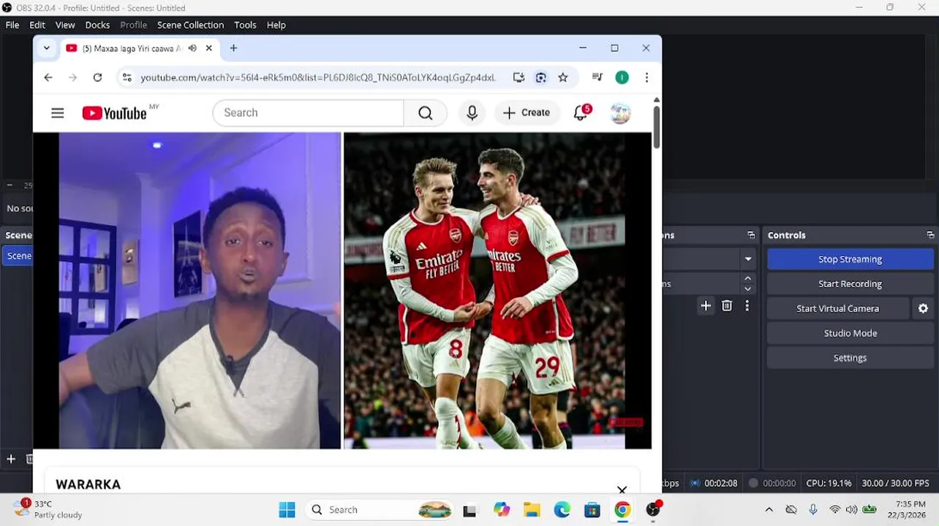
Task: Open the Docks menu in OBS
Action: [97, 25]
